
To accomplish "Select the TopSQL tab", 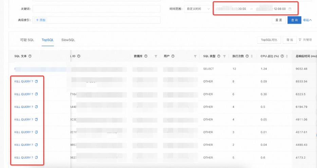I will point(48,40).
